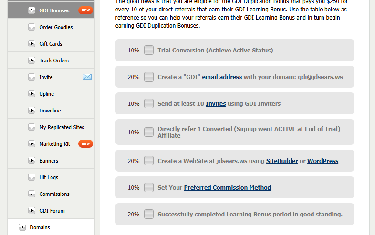Check the Trial Conversion checkbox

pos(149,50)
